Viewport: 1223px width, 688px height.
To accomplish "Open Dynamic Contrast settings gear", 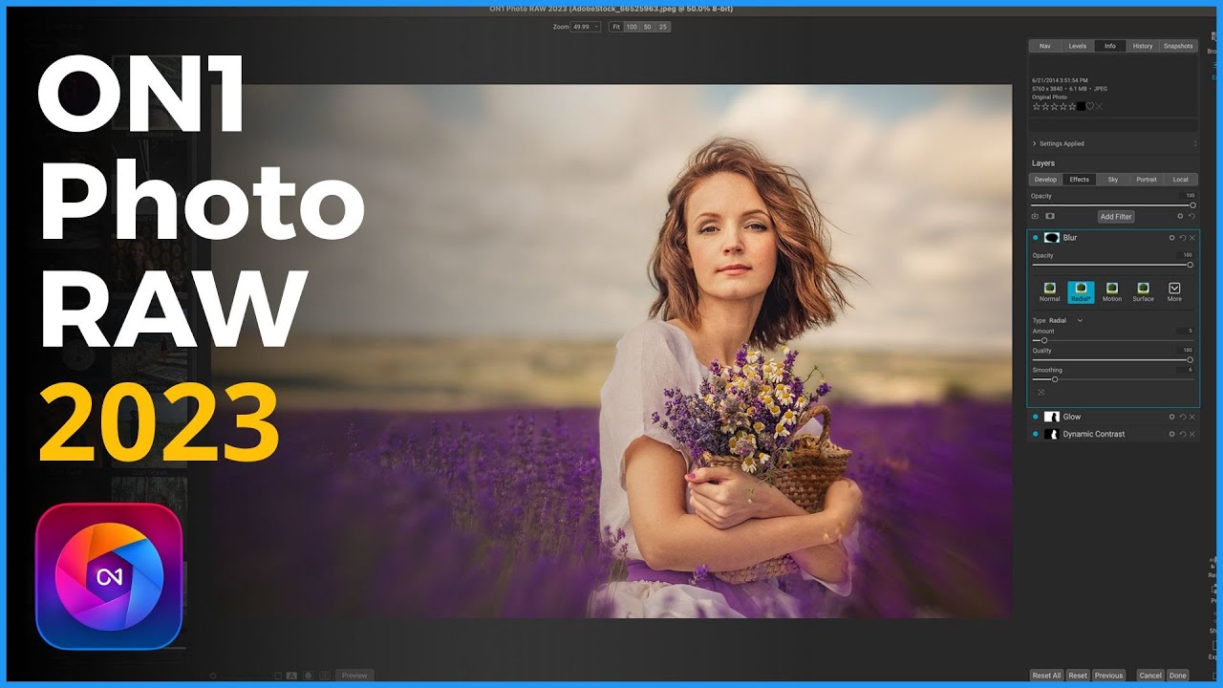I will (1172, 434).
